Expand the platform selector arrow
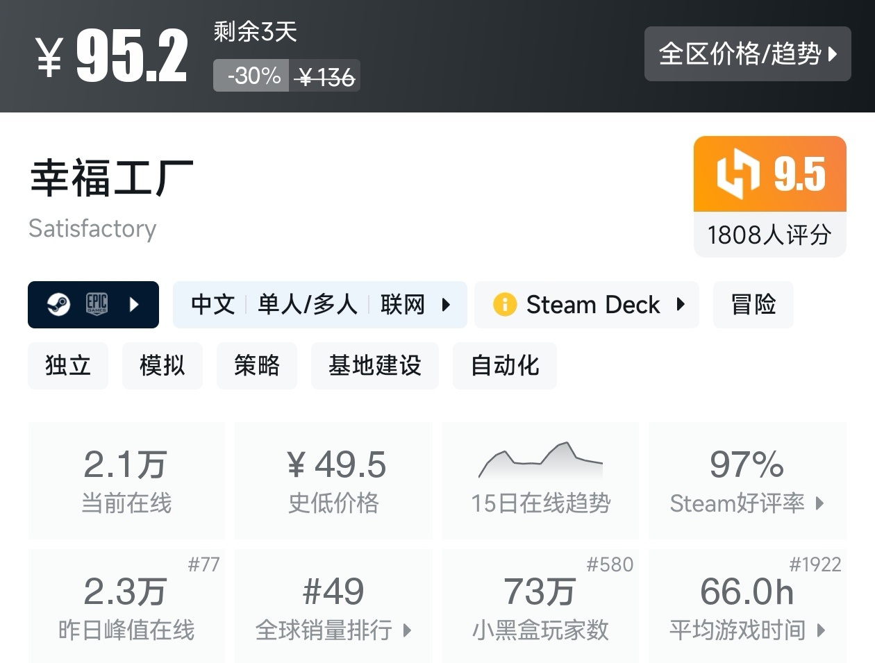The height and width of the screenshot is (663, 875). pos(134,304)
